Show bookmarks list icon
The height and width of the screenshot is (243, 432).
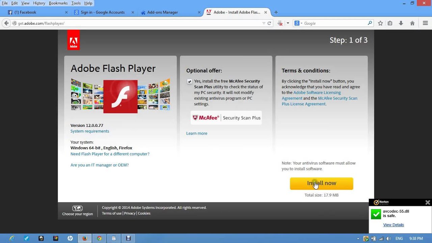(390, 23)
